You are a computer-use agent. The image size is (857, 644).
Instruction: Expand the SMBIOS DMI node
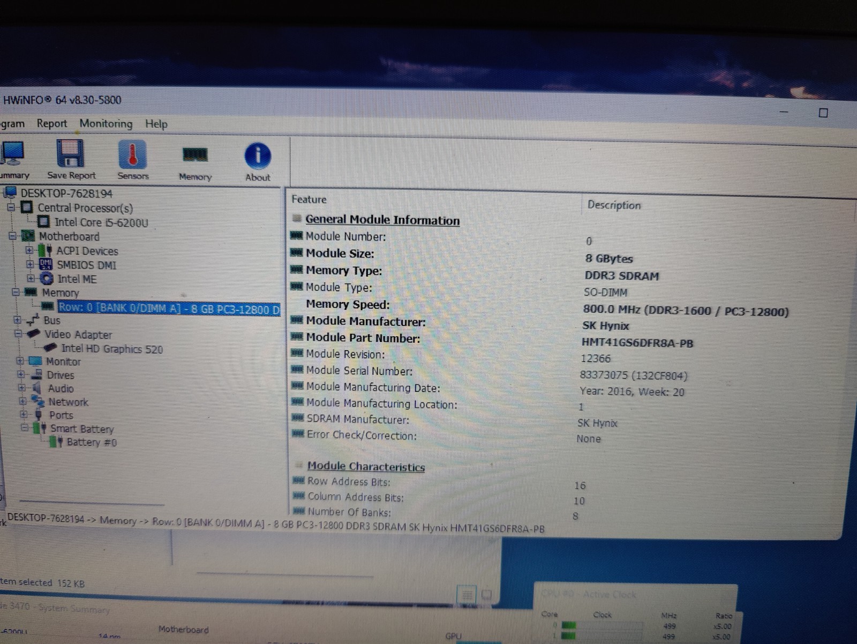click(30, 264)
